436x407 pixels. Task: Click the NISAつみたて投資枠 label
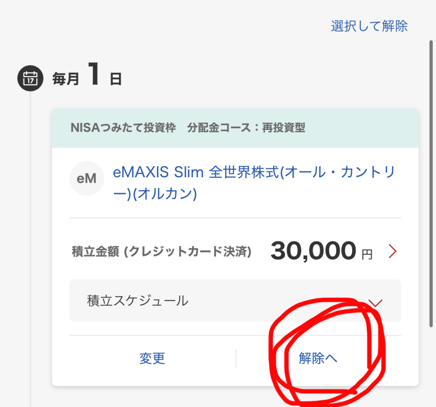123,128
